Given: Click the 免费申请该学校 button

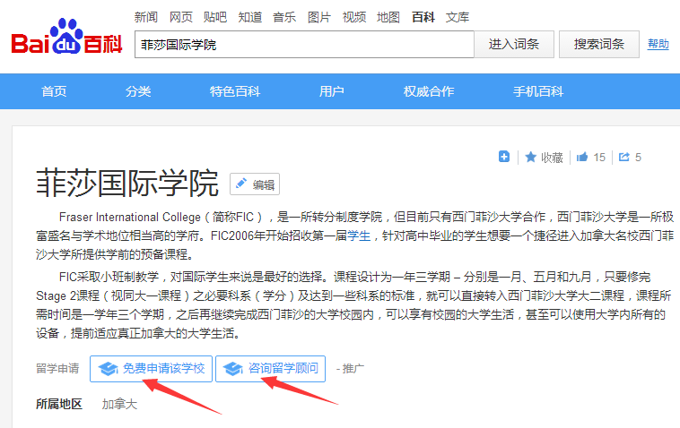Looking at the screenshot, I should [151, 369].
